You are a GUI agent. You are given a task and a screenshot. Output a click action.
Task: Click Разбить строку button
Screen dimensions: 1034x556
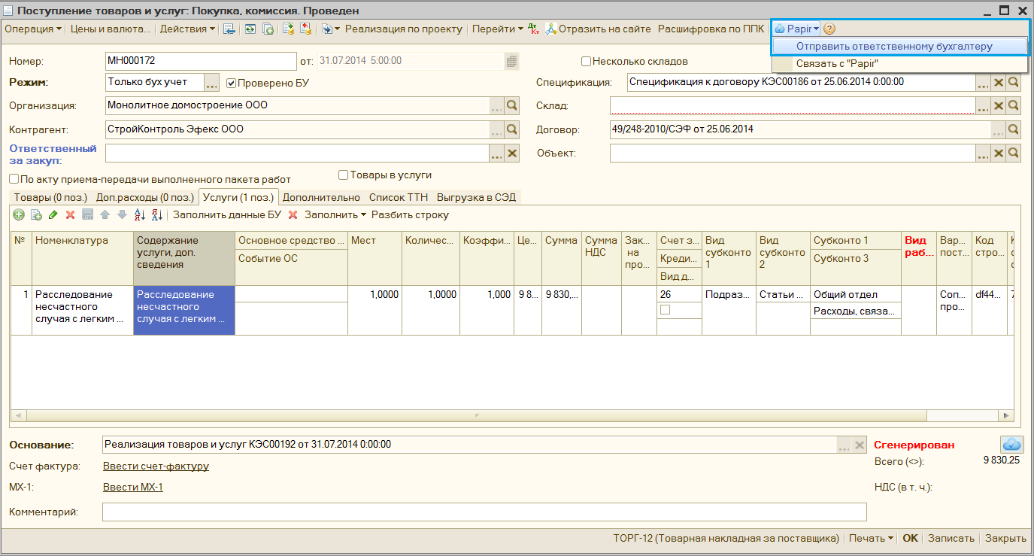410,215
